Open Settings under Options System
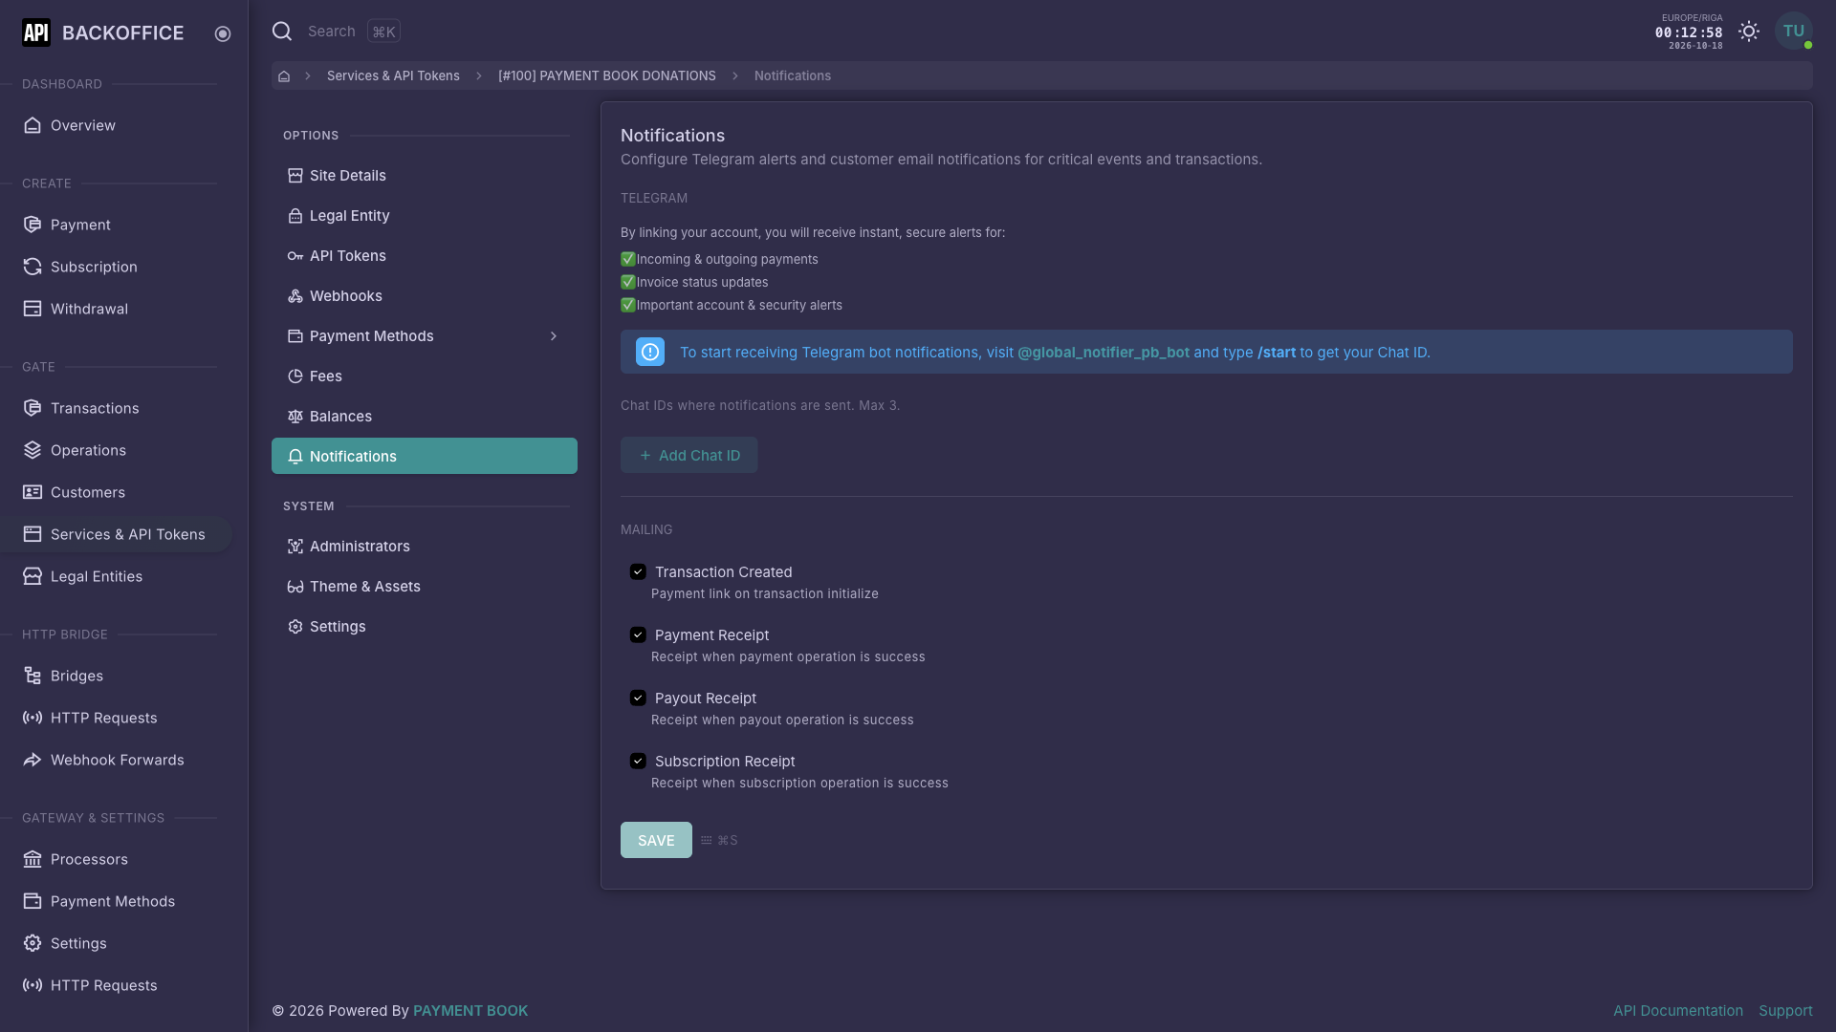Screen dimensions: 1836x1032 point(425,627)
